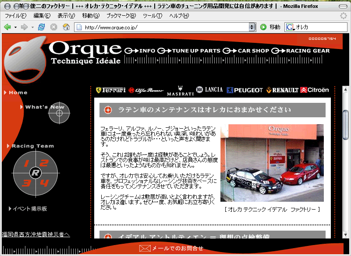
Task: Click the search box containing オレカ
Action: click(x=316, y=27)
